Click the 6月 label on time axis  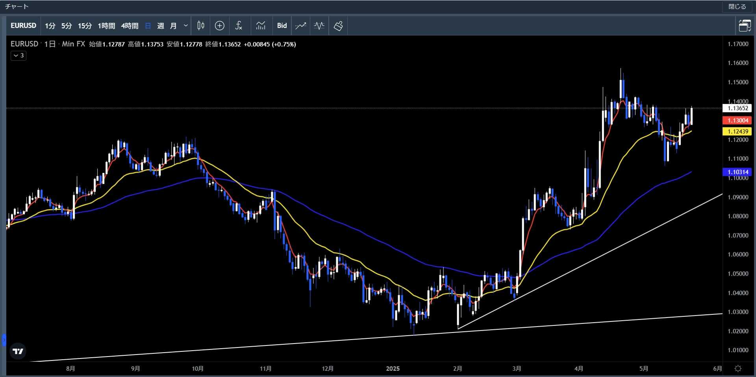pyautogui.click(x=717, y=369)
